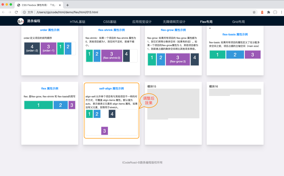Click the order 属性示例 heading link

(49, 30)
